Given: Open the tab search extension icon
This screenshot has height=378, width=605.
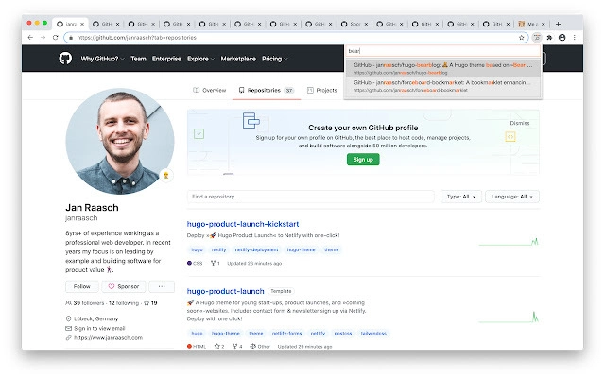Looking at the screenshot, I should click(537, 38).
